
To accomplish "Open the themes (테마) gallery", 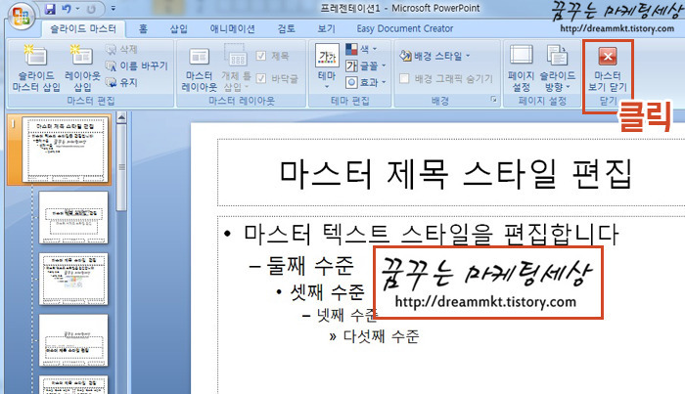I will click(x=327, y=66).
